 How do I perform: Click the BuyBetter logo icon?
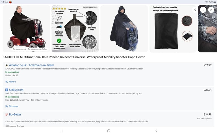coord(7,114)
